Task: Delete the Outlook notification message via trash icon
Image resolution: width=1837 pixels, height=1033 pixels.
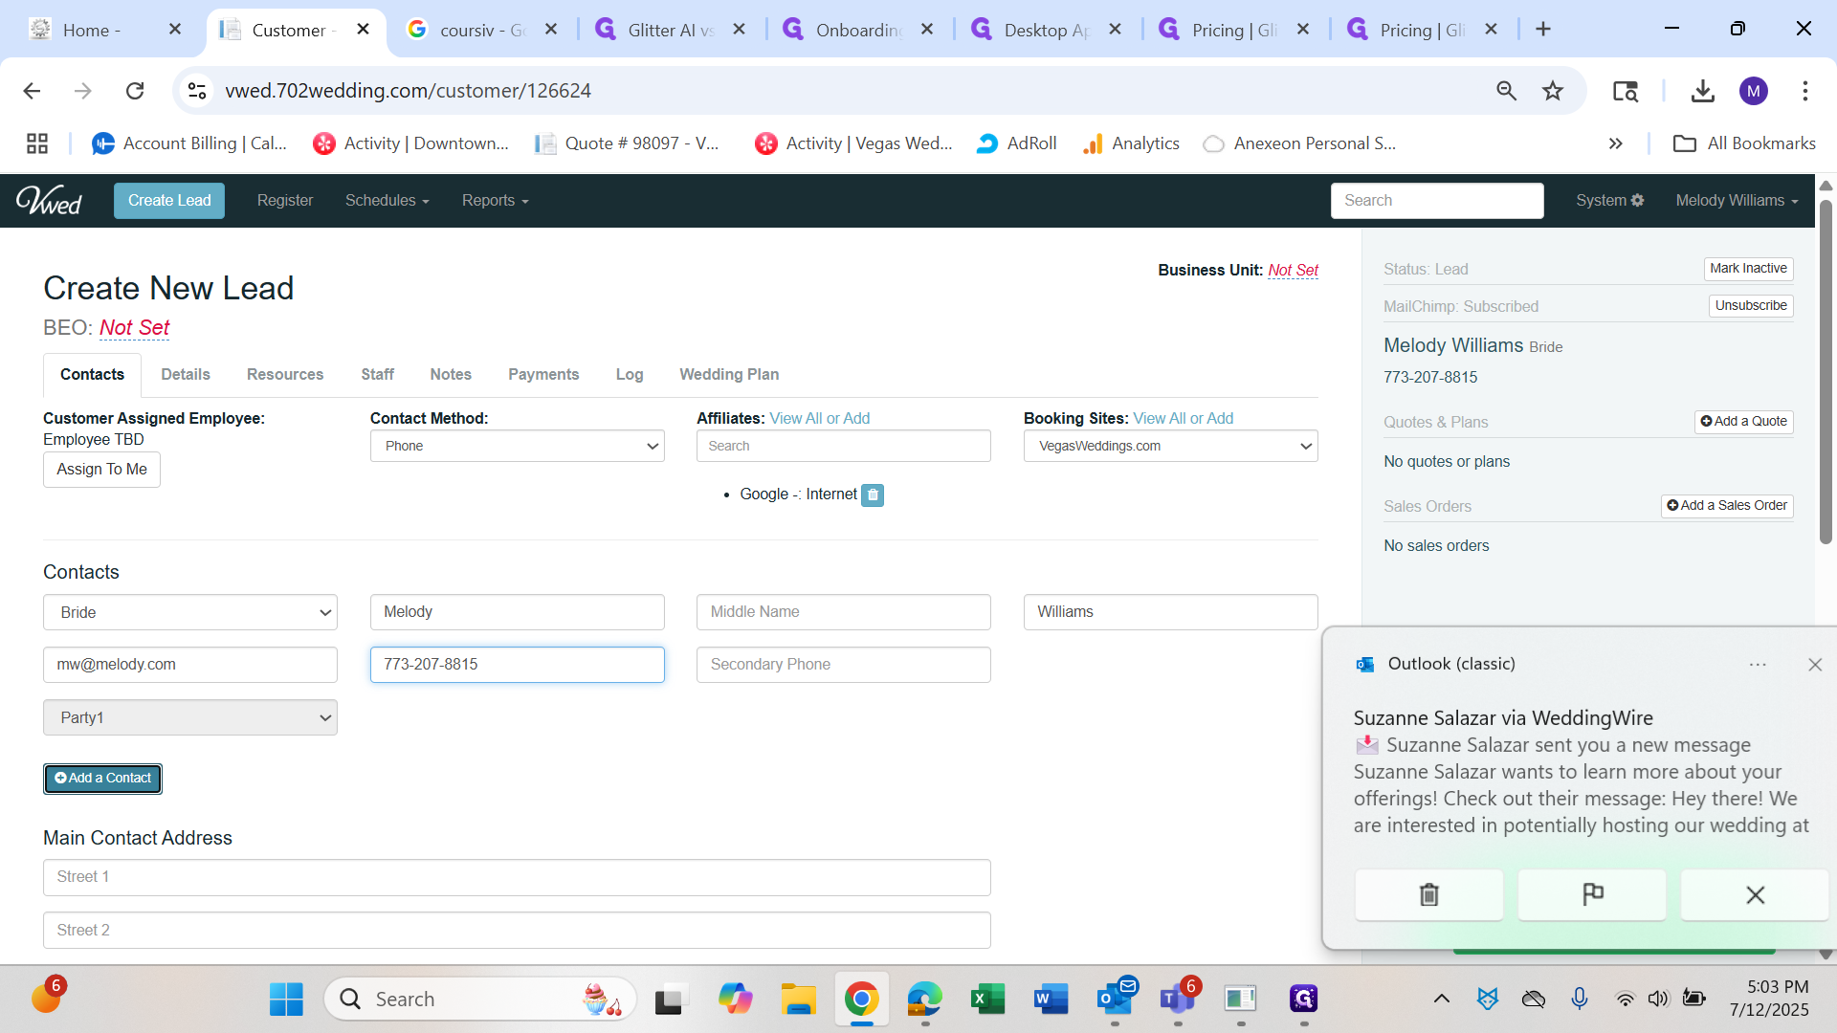Action: click(1428, 894)
